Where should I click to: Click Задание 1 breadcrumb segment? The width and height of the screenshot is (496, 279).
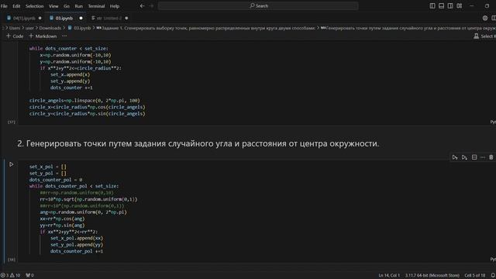[x=205, y=28]
